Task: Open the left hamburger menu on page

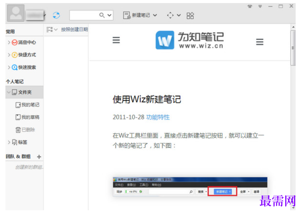Action: pyautogui.click(x=116, y=40)
